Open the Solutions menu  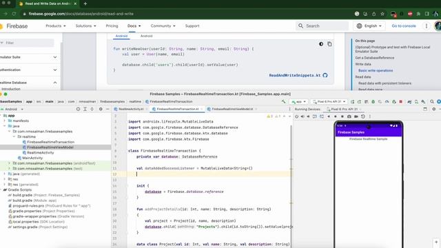point(85,26)
